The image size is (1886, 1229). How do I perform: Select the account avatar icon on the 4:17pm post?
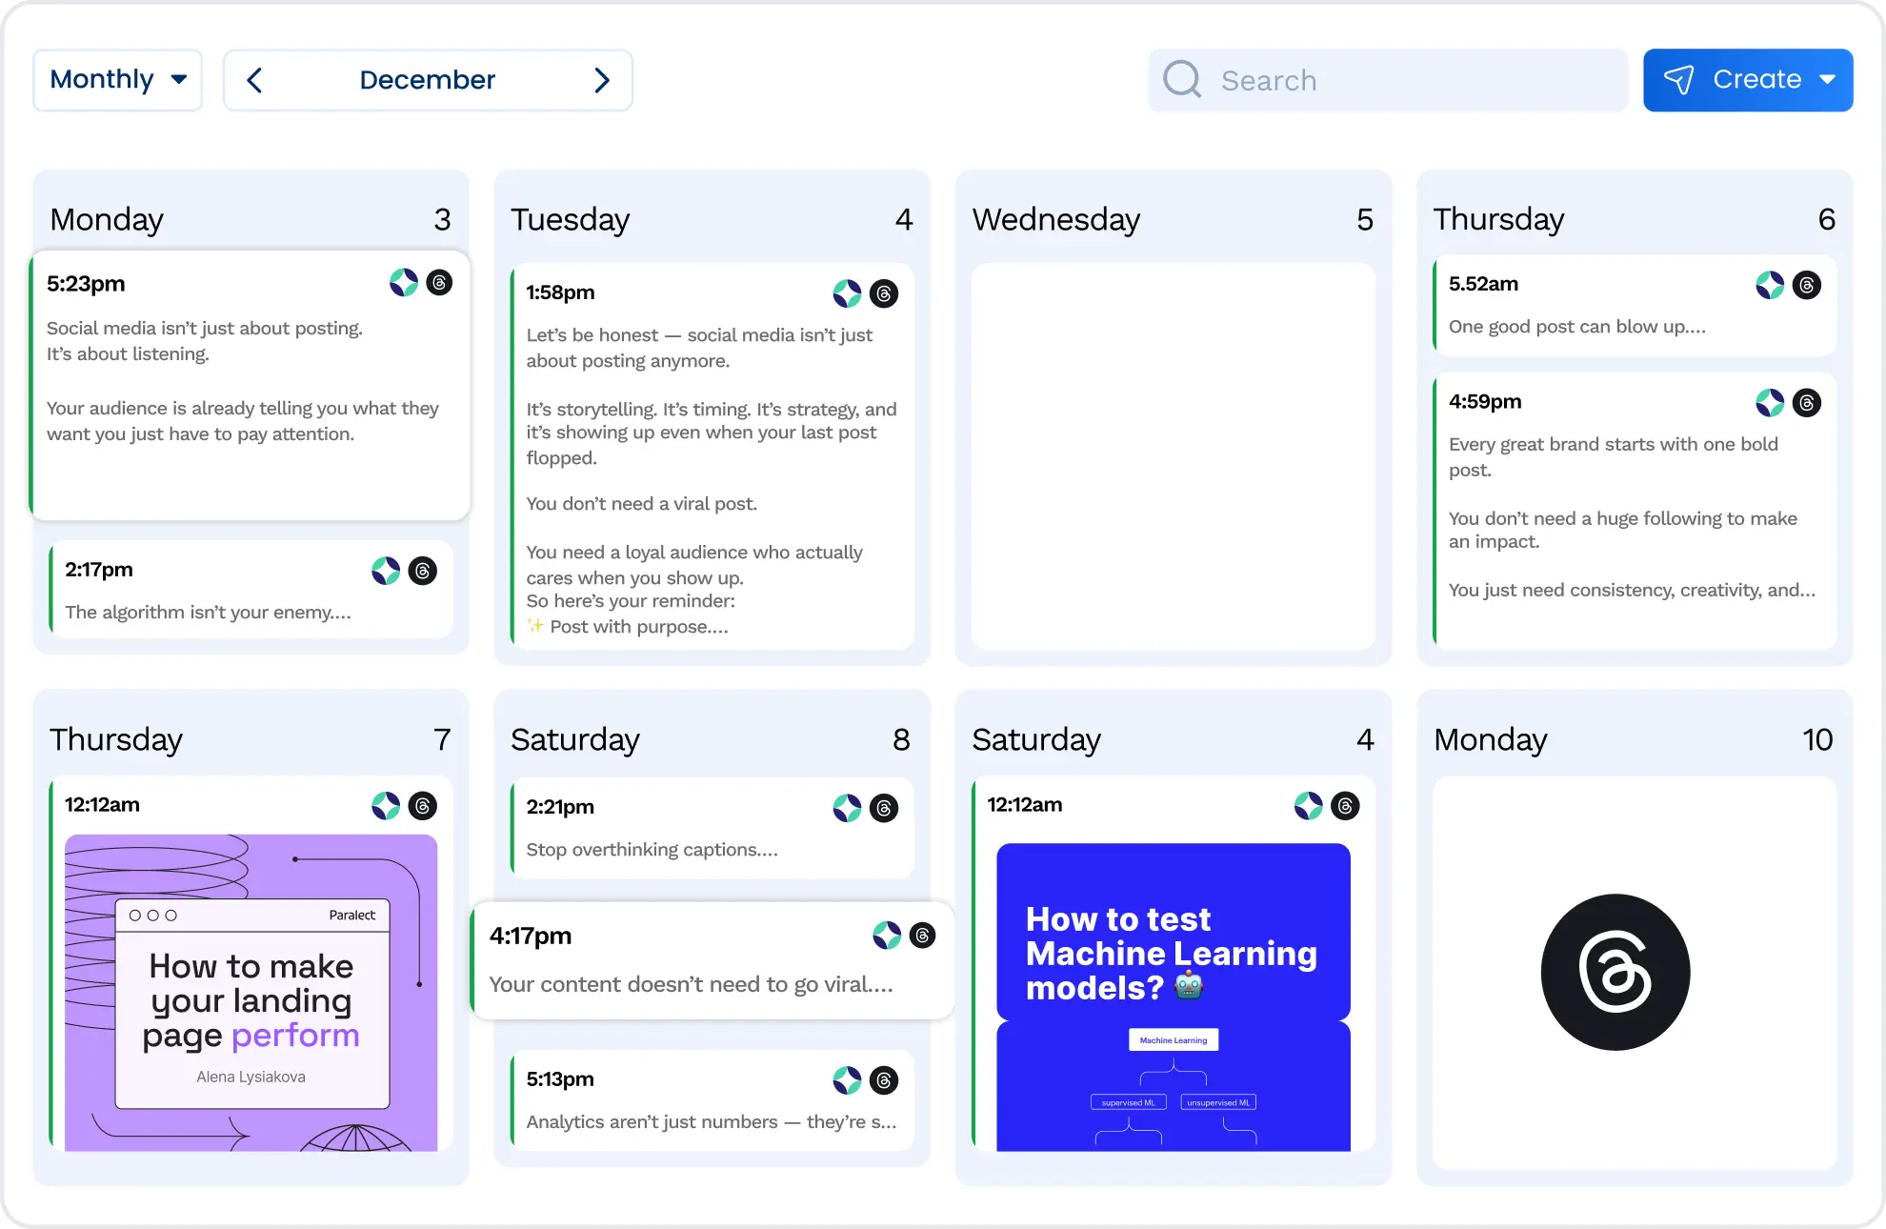(888, 936)
